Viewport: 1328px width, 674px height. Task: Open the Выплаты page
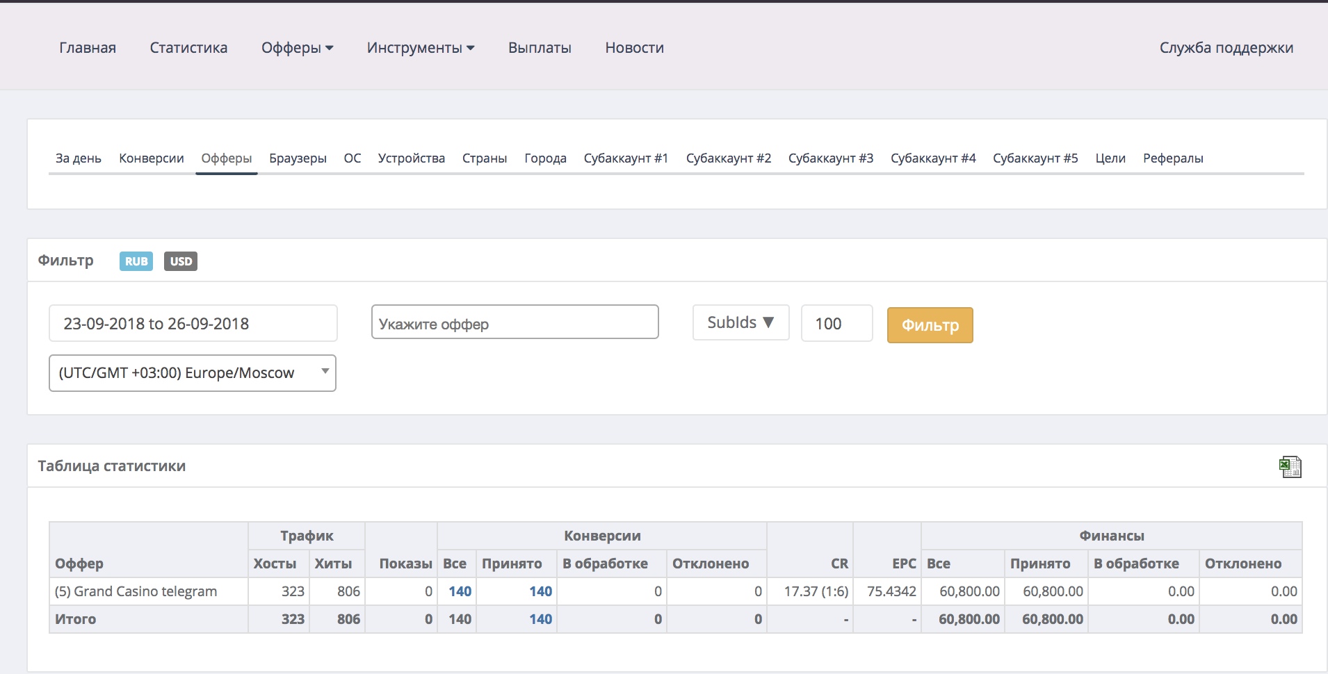(x=540, y=48)
